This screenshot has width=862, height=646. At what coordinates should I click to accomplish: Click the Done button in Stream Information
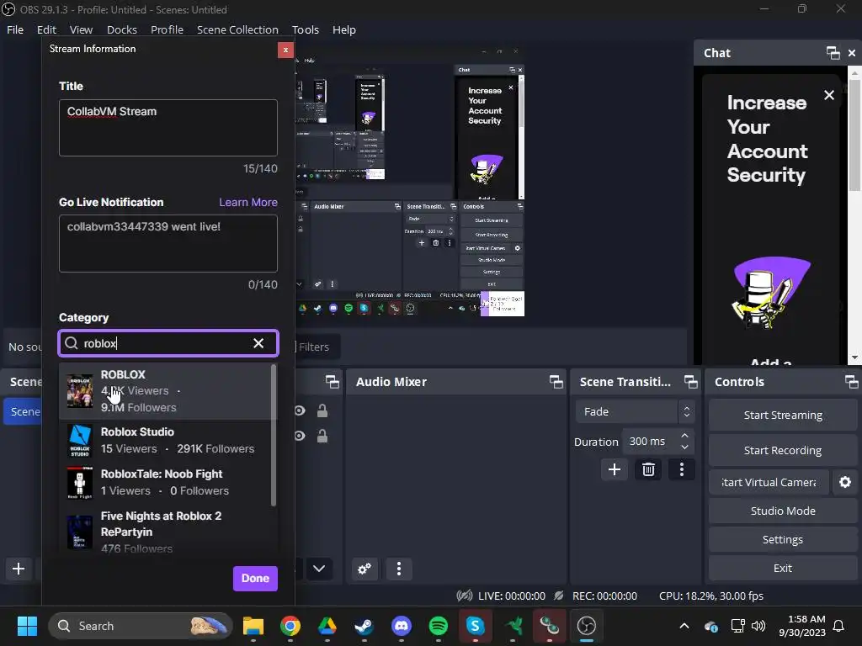255,579
